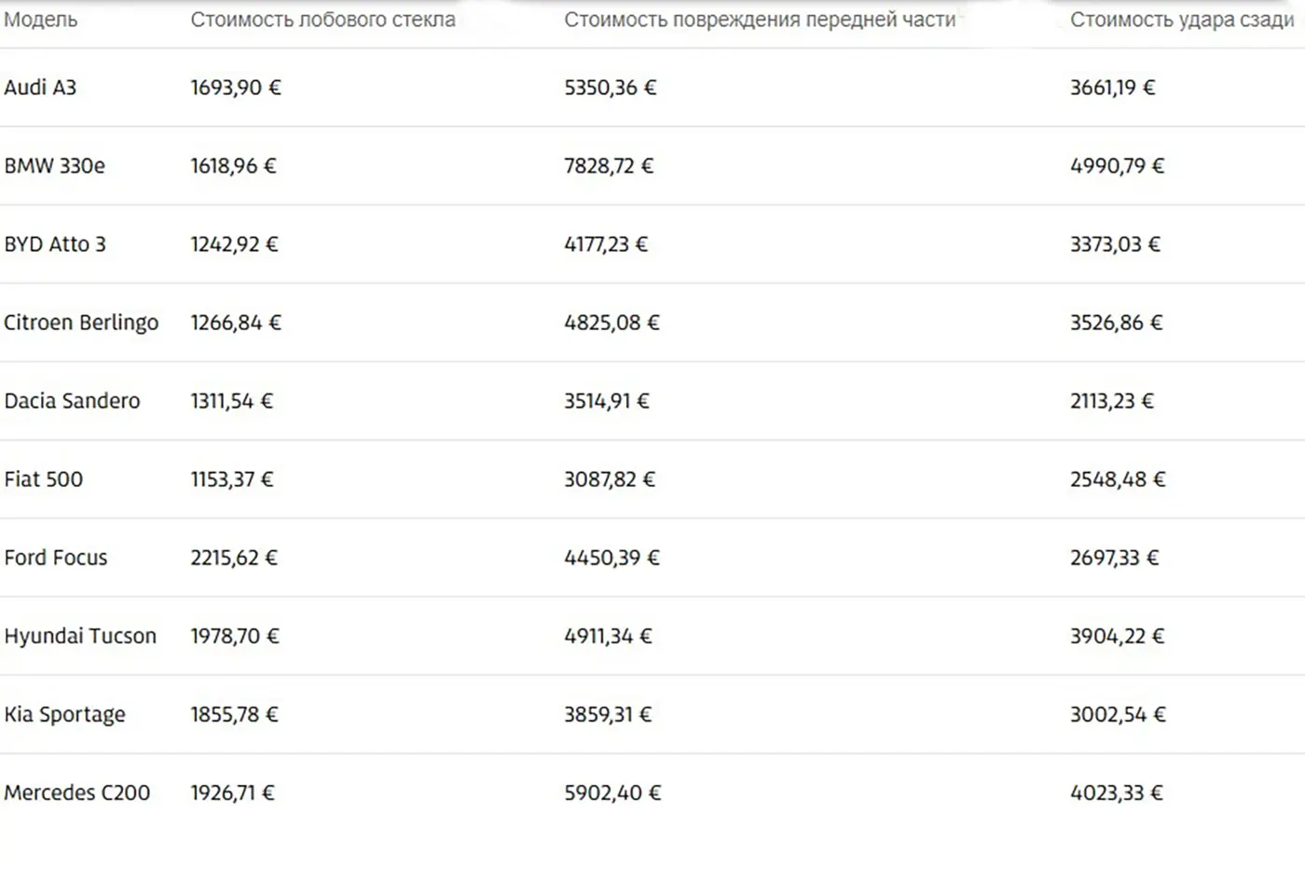
Task: Select the BMW 330e model cell
Action: (54, 166)
